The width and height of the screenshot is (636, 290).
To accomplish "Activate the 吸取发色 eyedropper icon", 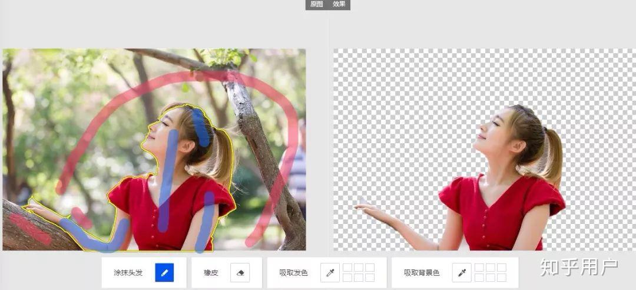I will point(330,272).
